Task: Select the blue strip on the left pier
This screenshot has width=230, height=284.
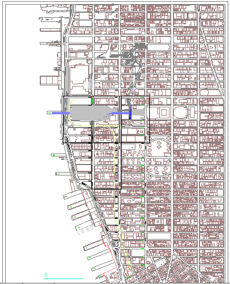Action: pyautogui.click(x=61, y=113)
